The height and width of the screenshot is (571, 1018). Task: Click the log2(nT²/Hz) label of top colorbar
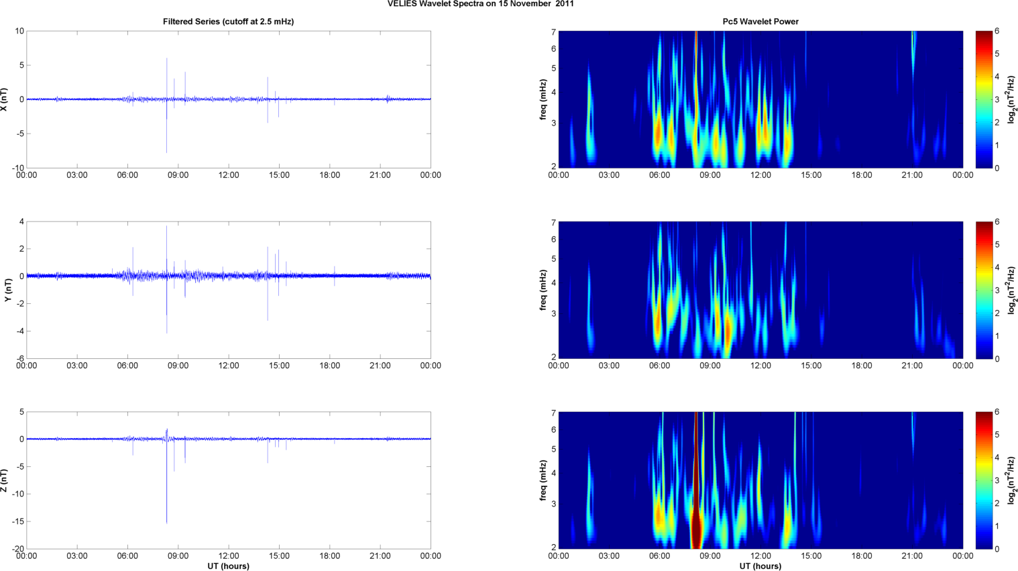pyautogui.click(x=1012, y=99)
